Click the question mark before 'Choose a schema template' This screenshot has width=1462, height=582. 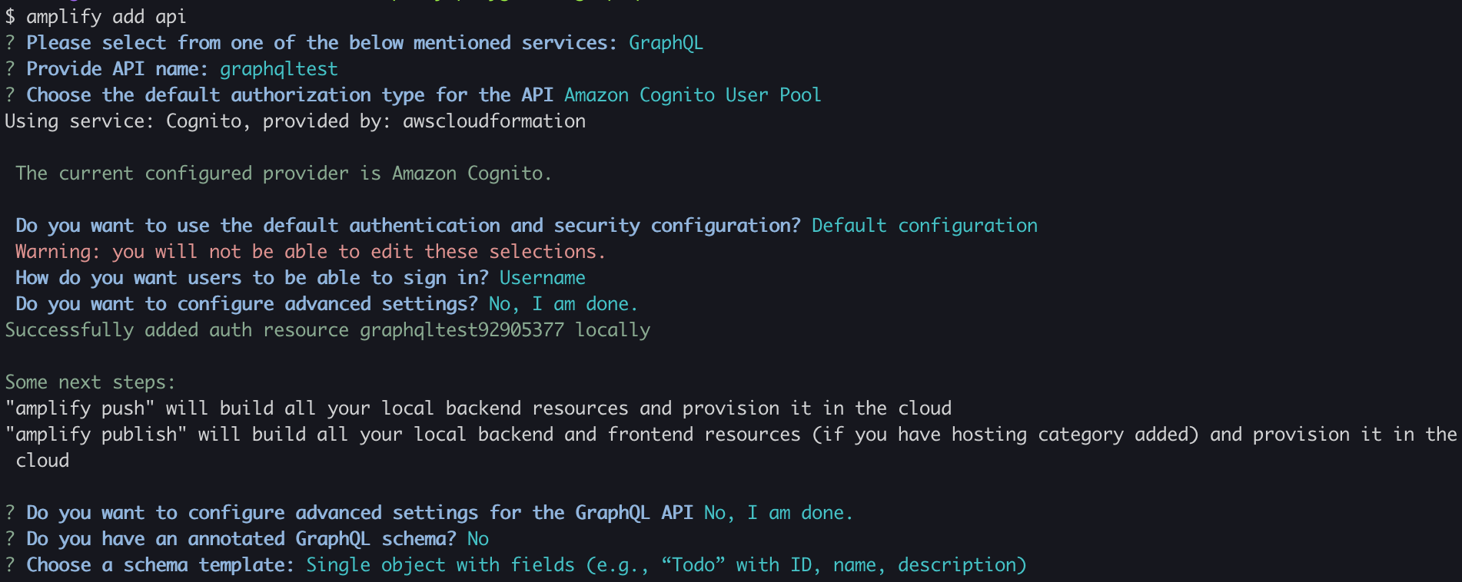coord(10,565)
